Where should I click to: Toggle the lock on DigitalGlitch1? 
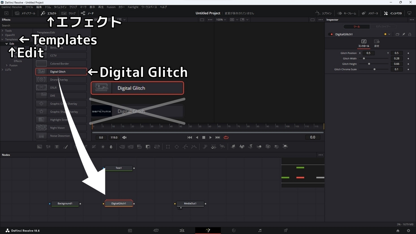410,34
